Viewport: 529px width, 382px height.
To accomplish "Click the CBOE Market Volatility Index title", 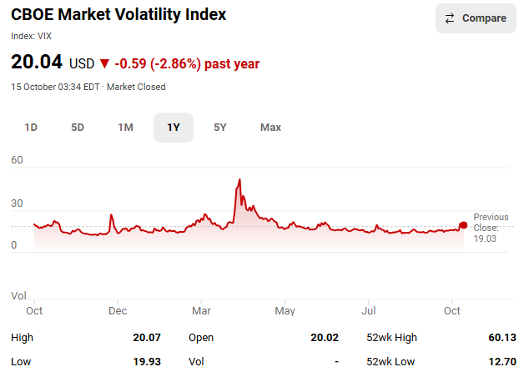I will point(118,15).
